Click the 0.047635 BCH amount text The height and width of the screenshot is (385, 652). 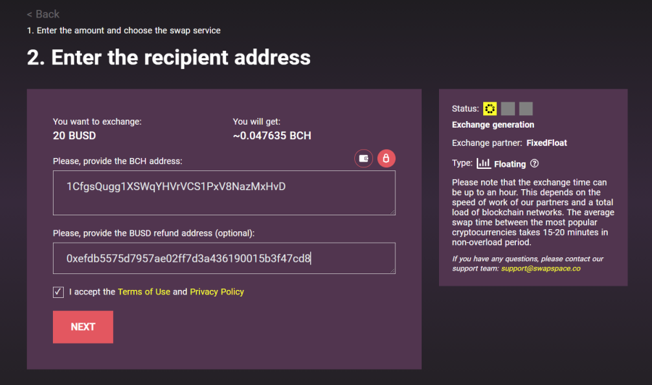point(272,136)
